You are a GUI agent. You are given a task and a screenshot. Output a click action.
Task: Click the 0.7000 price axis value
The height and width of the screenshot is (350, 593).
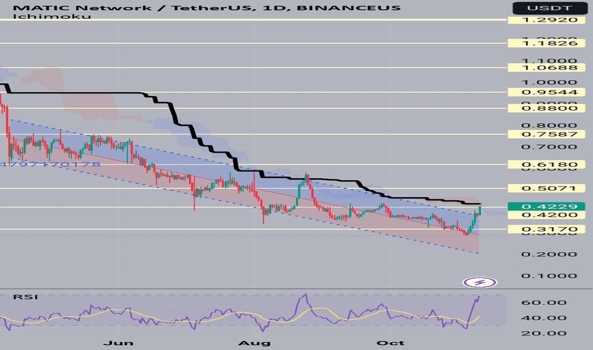[x=549, y=147]
